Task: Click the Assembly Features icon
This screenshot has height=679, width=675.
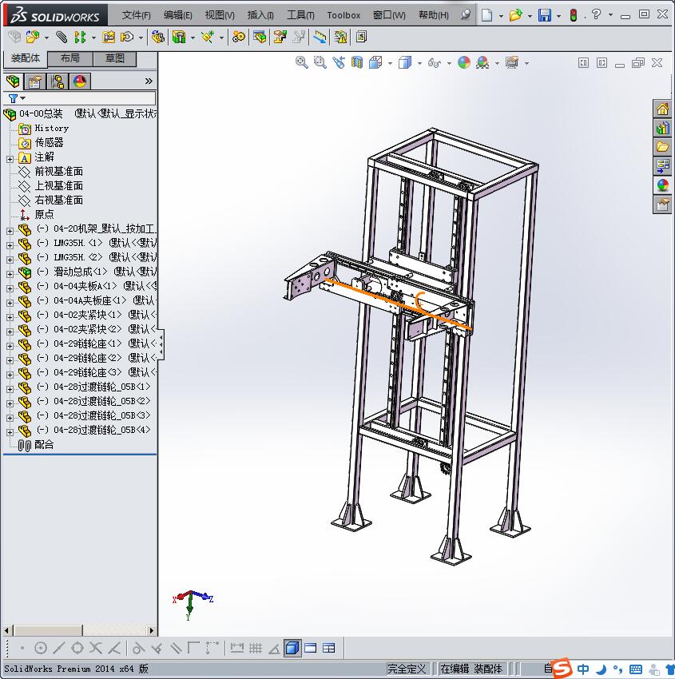Action: [x=179, y=38]
